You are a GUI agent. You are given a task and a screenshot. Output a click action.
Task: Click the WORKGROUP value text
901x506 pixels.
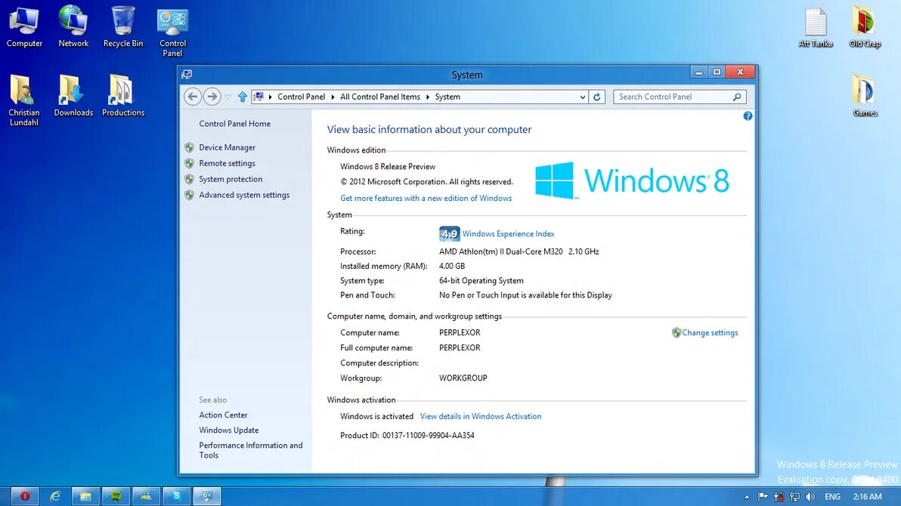pyautogui.click(x=463, y=378)
